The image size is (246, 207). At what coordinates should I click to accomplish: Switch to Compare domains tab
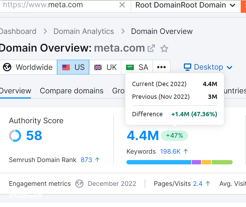pyautogui.click(x=72, y=91)
